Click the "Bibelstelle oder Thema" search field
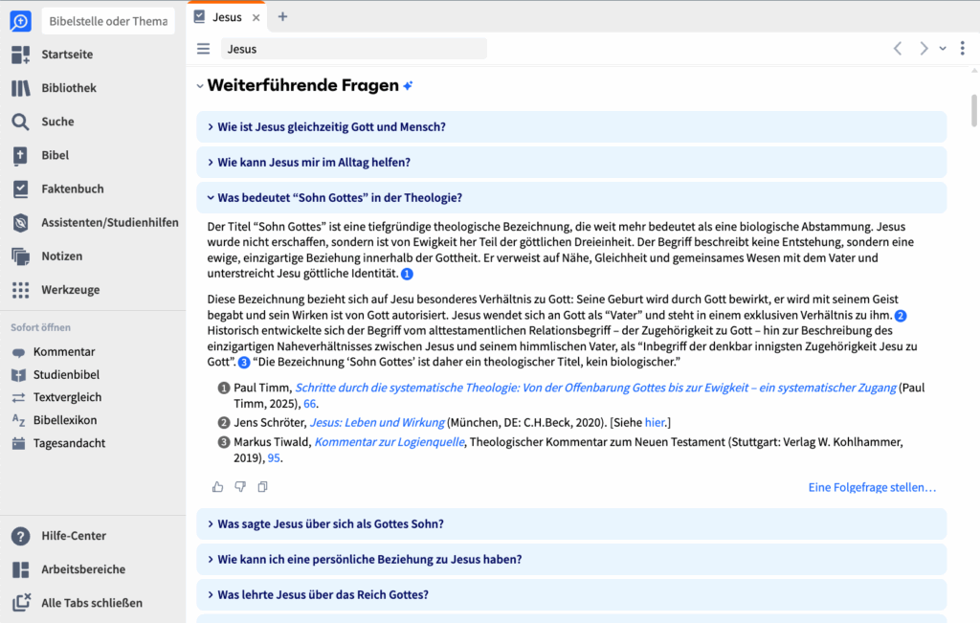 (107, 21)
